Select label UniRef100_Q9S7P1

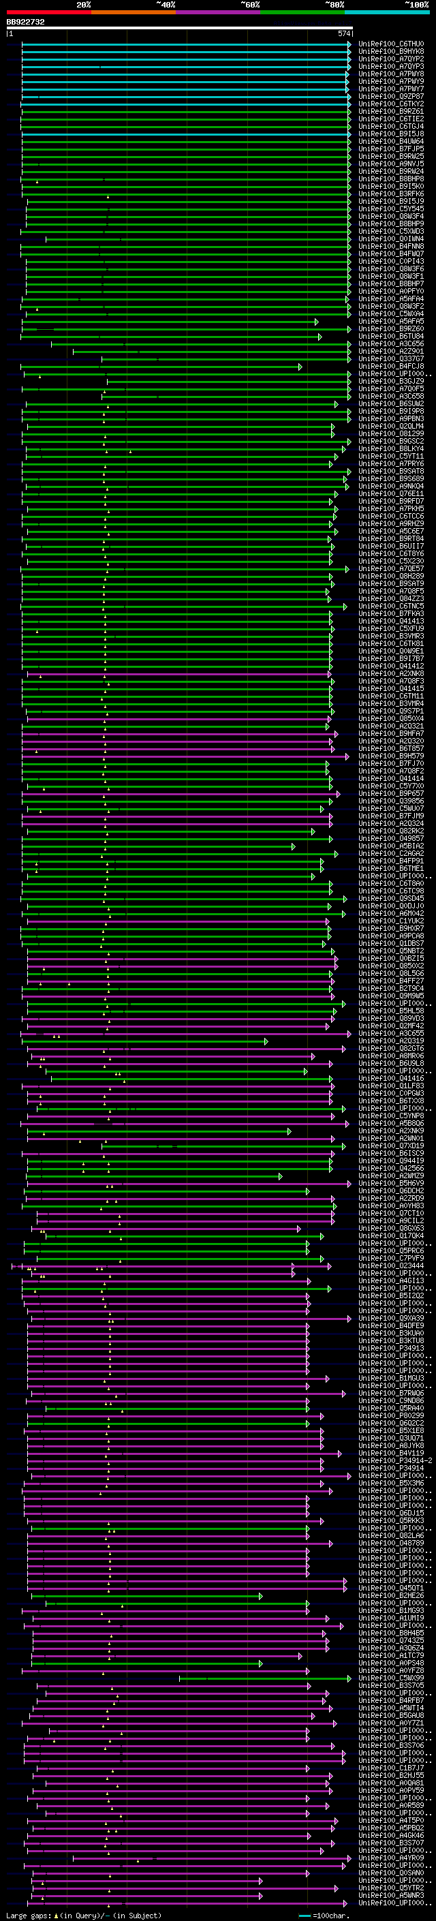pyautogui.click(x=391, y=711)
